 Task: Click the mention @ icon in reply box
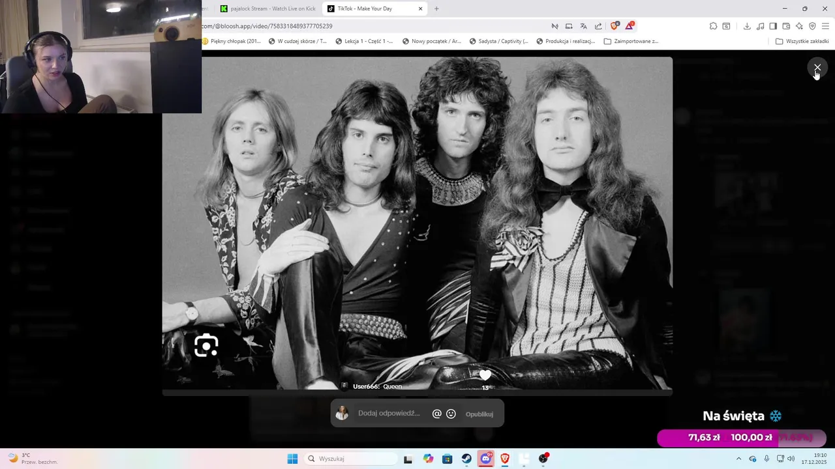pyautogui.click(x=437, y=414)
